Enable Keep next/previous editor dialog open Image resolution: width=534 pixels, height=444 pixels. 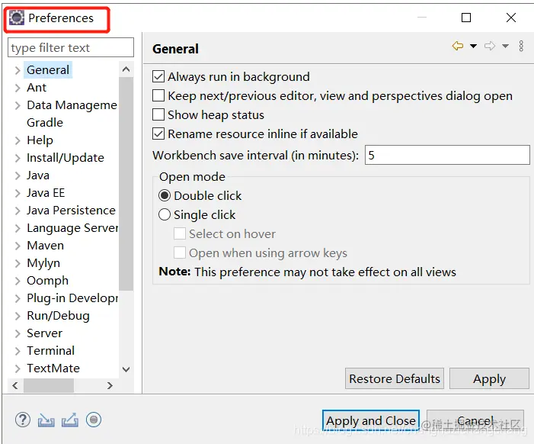tap(158, 96)
